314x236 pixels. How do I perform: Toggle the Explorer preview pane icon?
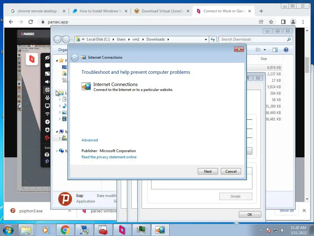[275, 50]
